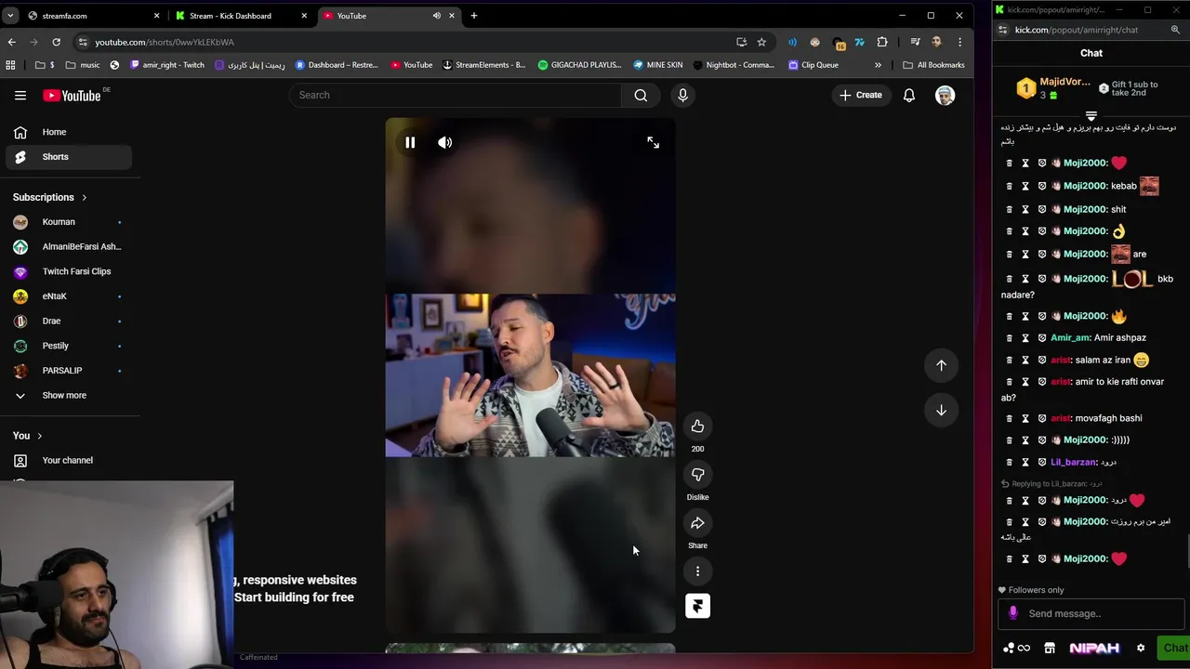
Task: Open the All Bookmarks folder
Action: pos(933,65)
